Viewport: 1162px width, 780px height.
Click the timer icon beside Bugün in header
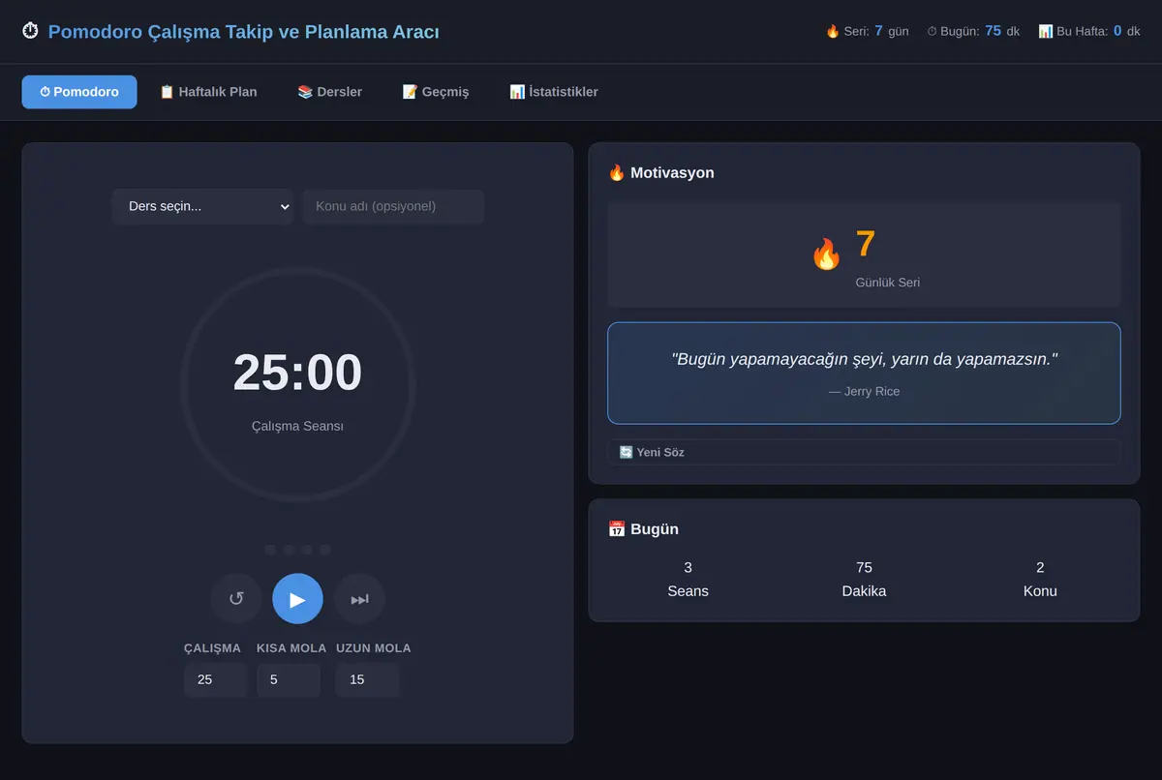933,31
